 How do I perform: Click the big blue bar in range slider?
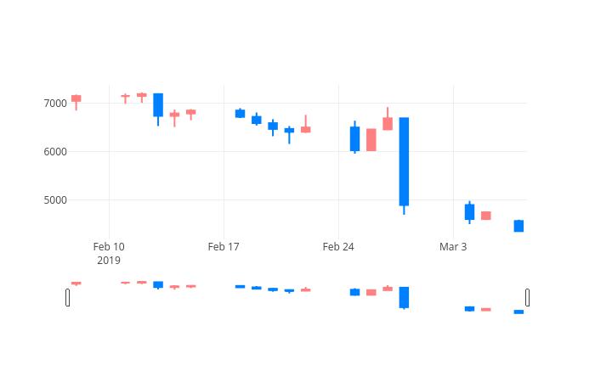pos(404,297)
